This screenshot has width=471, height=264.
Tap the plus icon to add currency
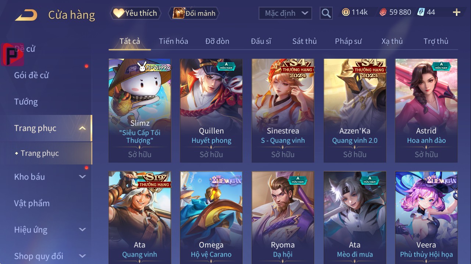456,12
